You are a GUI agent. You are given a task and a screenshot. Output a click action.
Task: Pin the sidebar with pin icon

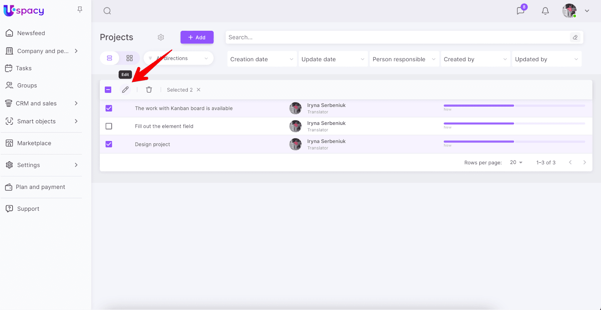click(x=80, y=10)
